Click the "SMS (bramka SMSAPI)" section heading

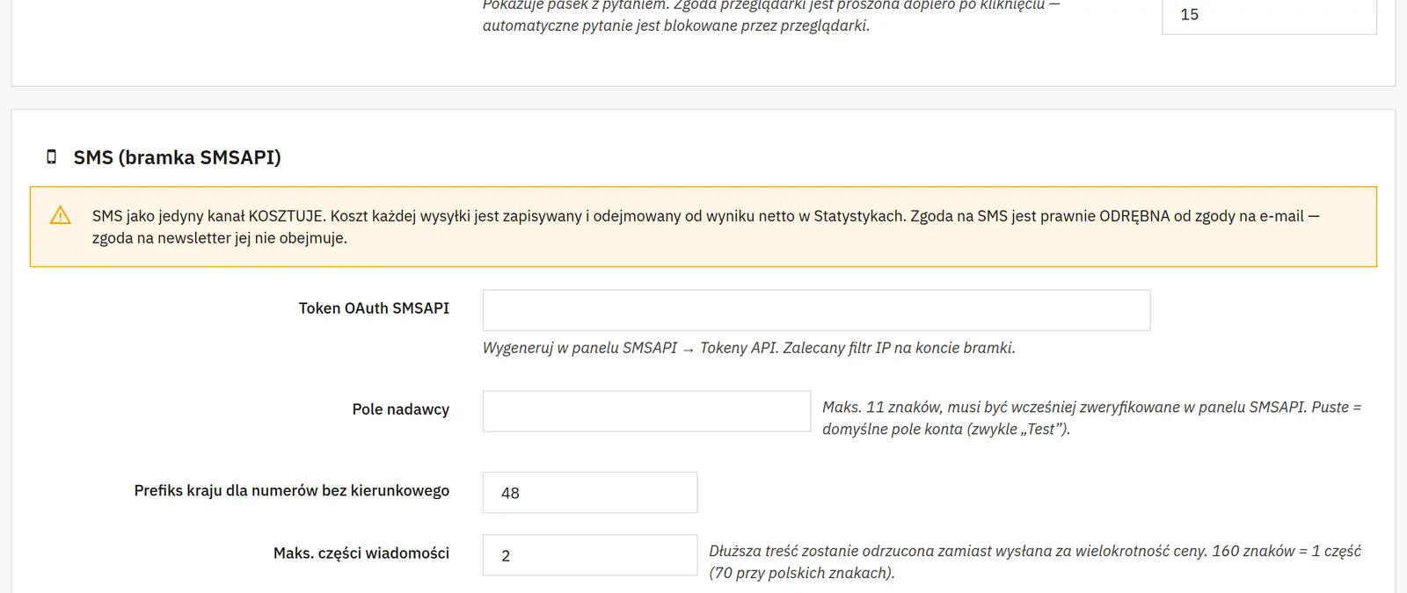[177, 157]
